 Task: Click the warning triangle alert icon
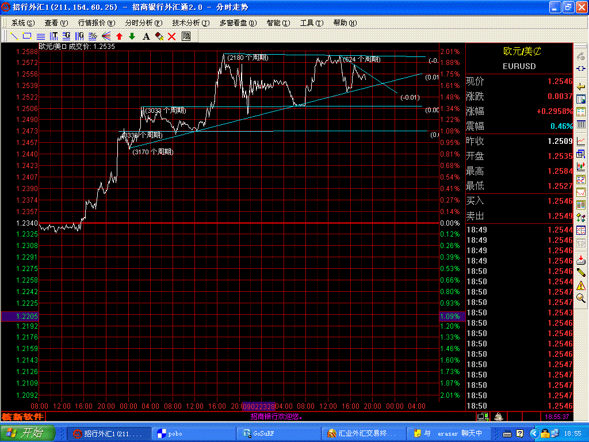[x=581, y=285]
